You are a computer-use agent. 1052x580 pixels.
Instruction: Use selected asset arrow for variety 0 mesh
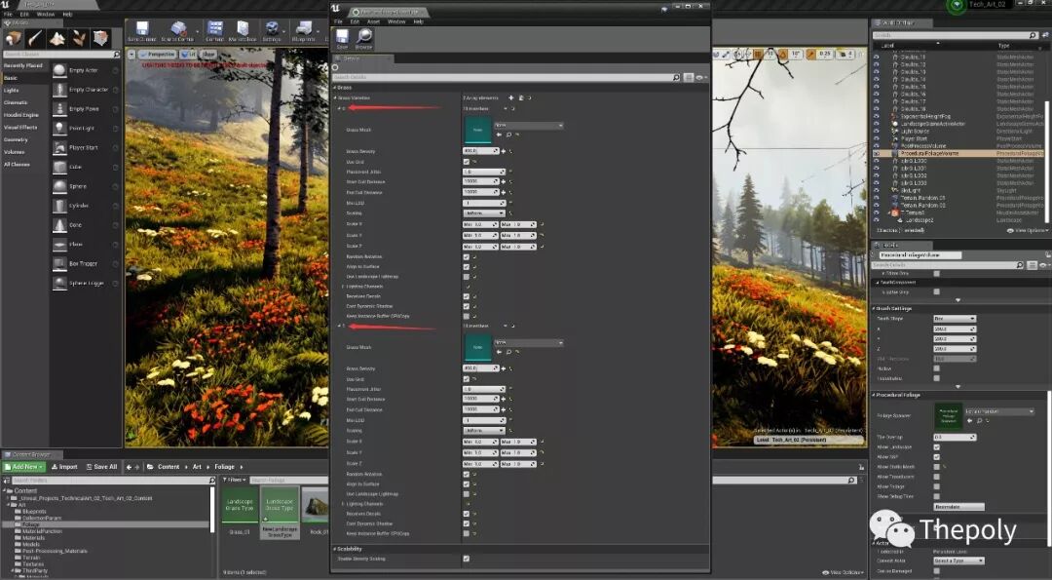point(499,135)
